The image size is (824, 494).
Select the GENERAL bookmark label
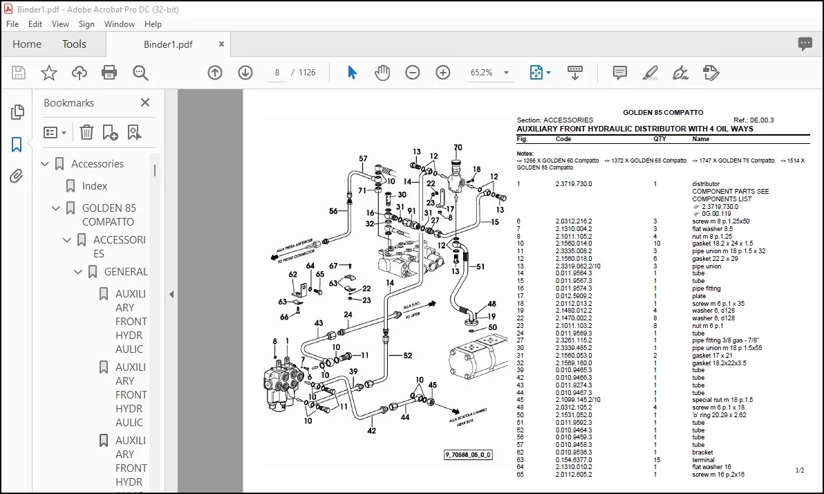tap(126, 272)
